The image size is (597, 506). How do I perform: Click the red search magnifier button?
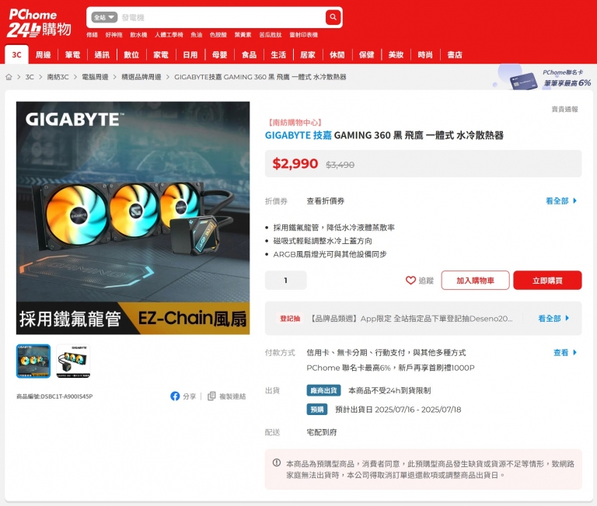(x=333, y=17)
